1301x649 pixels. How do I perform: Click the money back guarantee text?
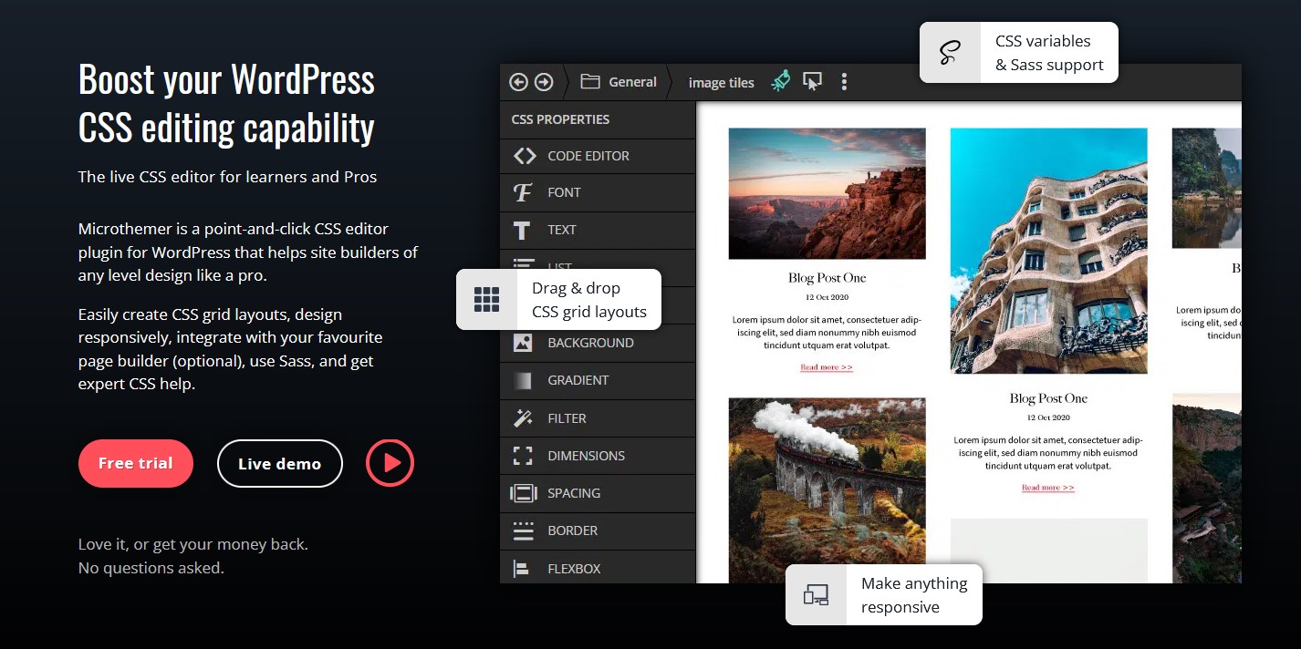tap(193, 556)
